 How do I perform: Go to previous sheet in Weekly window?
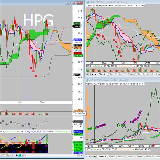coord(90,74)
